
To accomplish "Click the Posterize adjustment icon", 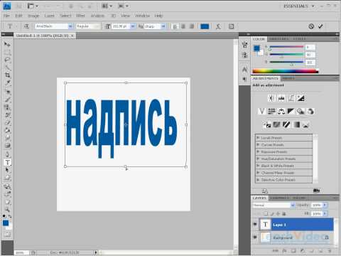I will pos(276,124).
